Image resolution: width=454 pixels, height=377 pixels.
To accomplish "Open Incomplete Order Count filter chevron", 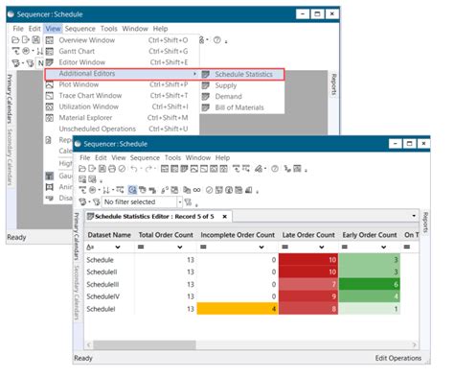I will 261,247.
